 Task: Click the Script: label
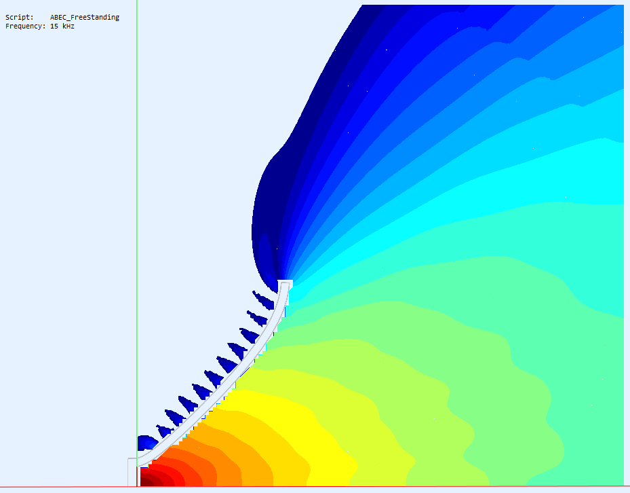click(20, 17)
